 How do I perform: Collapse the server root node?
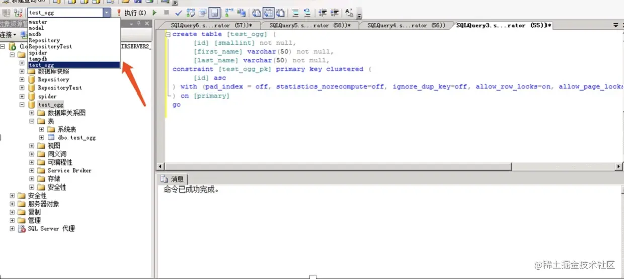pos(3,46)
